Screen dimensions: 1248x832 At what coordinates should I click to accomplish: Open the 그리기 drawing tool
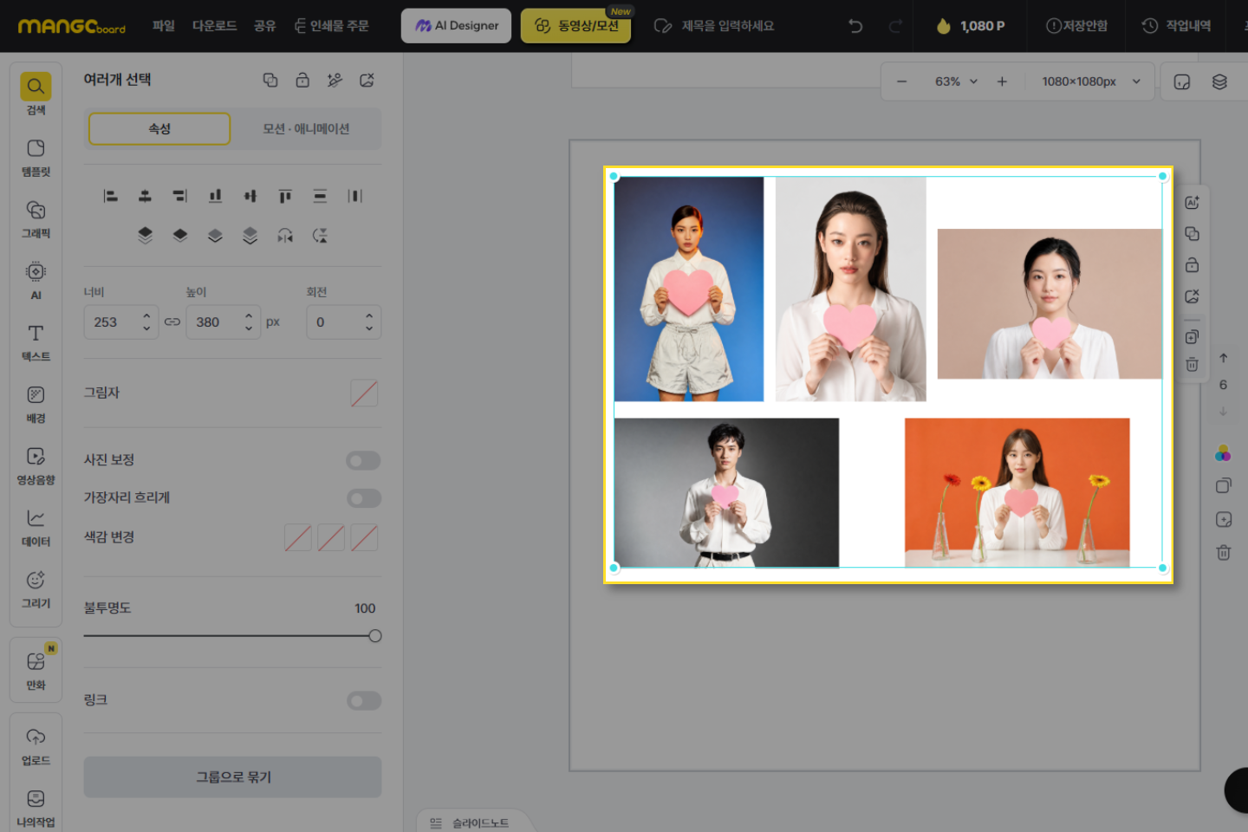[x=36, y=588]
